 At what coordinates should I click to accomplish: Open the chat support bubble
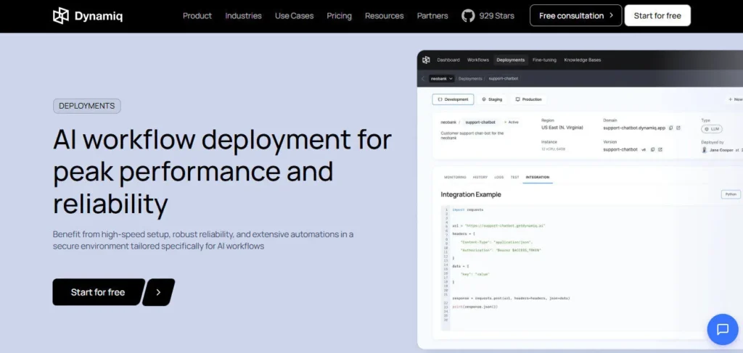point(723,329)
